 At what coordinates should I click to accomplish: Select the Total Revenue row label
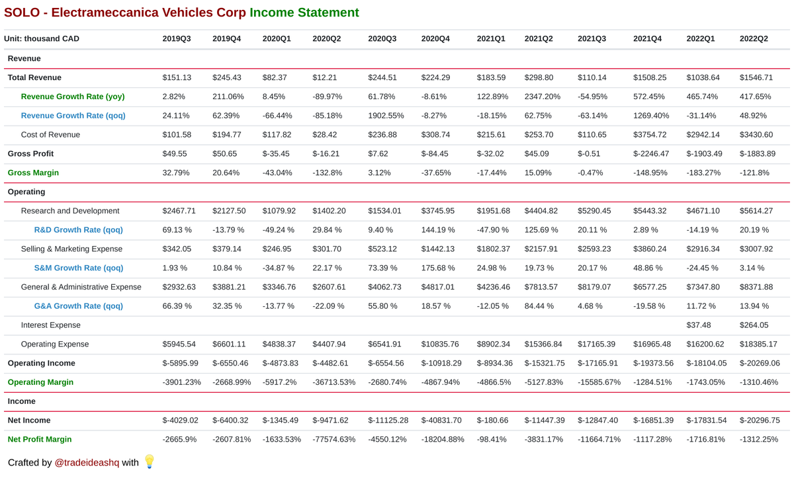[34, 77]
